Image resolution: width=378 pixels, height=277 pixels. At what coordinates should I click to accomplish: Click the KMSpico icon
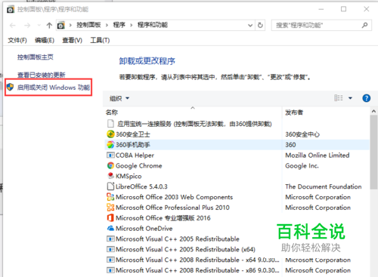(x=110, y=176)
